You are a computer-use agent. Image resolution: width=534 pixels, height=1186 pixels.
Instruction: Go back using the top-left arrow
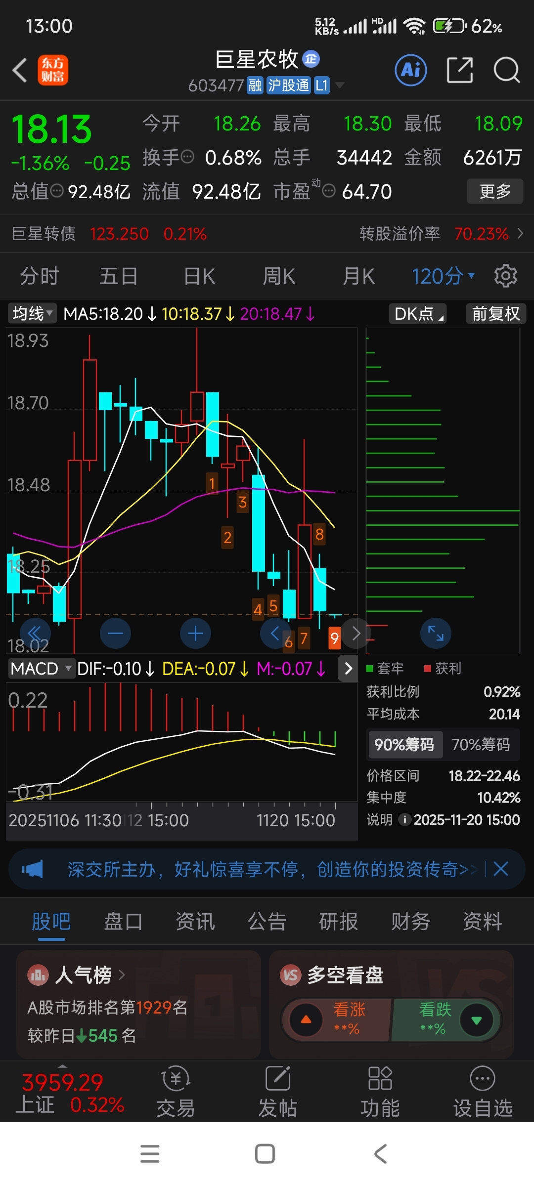coord(20,70)
